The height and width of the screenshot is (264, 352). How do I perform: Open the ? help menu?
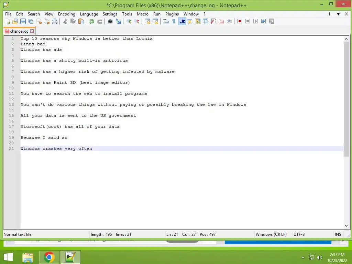pyautogui.click(x=204, y=14)
